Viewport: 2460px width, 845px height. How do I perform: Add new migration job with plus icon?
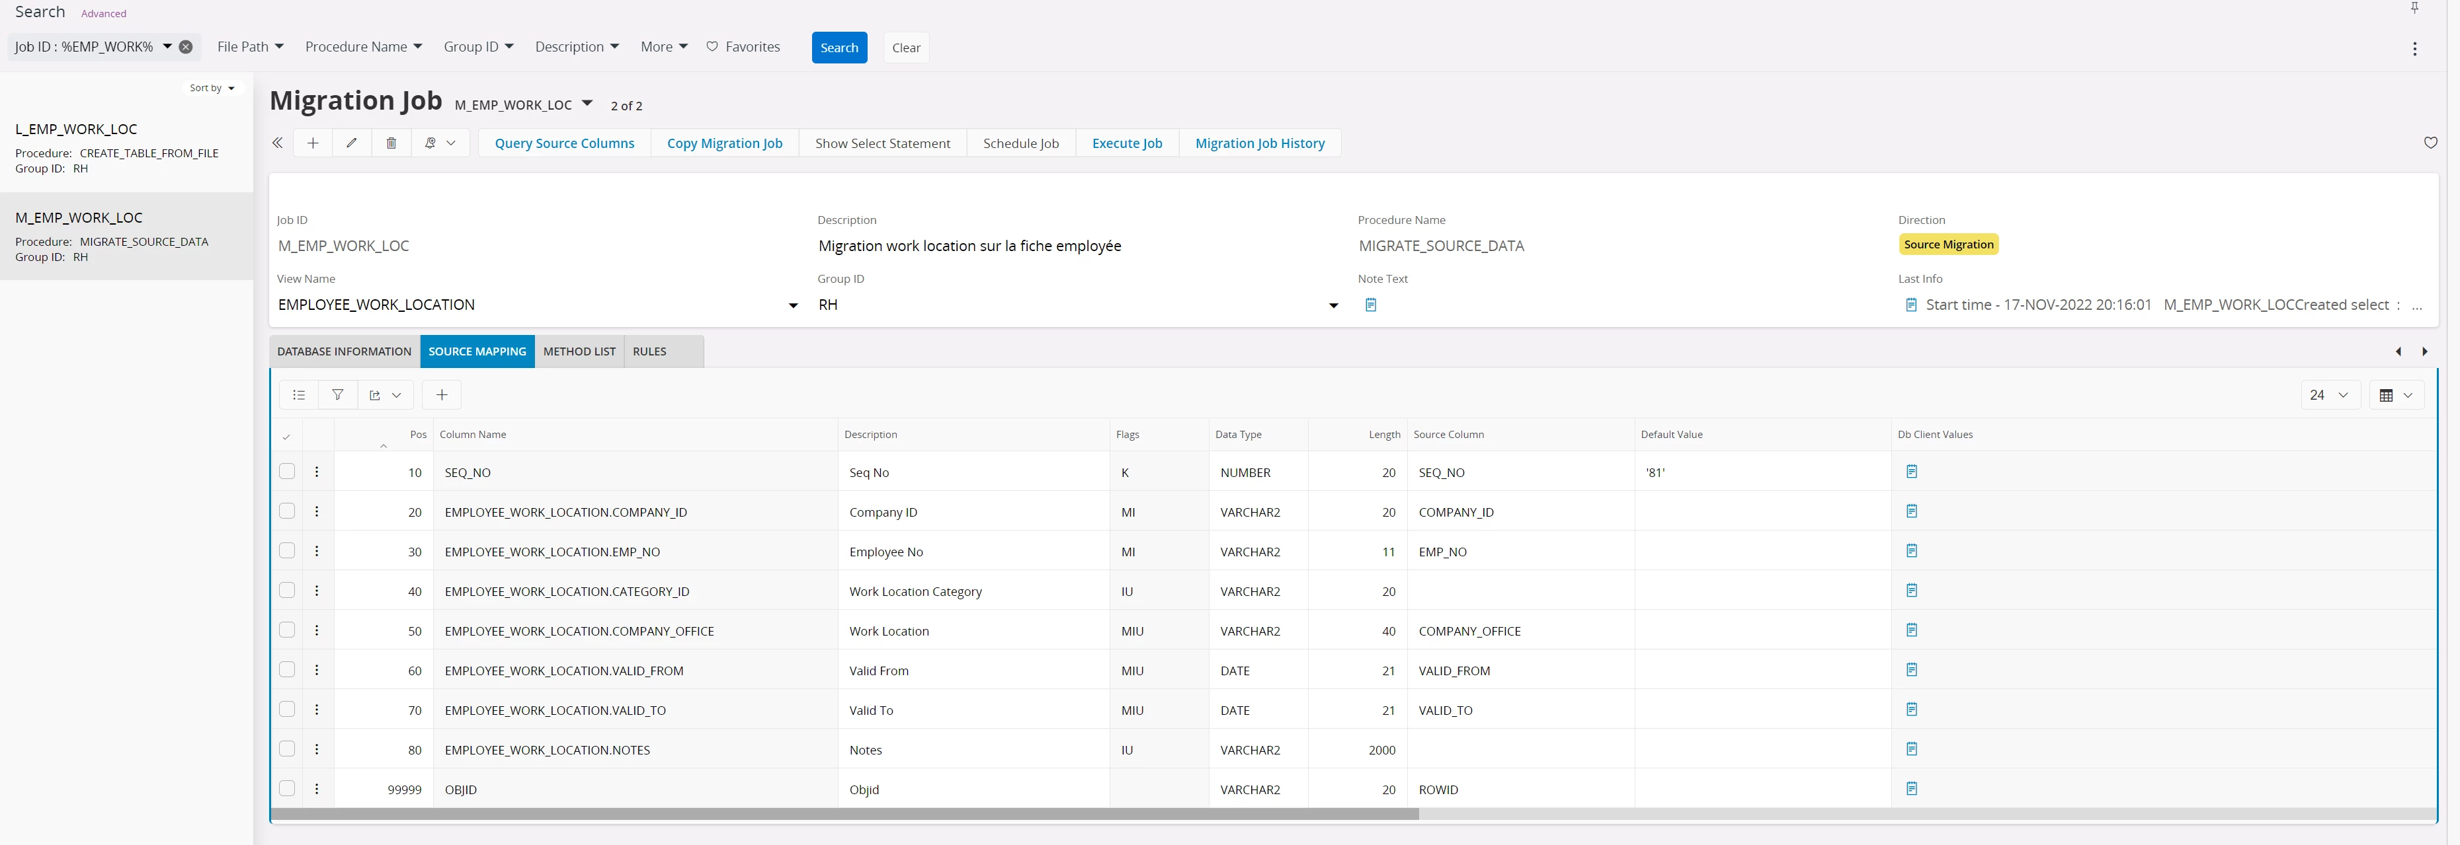point(312,143)
